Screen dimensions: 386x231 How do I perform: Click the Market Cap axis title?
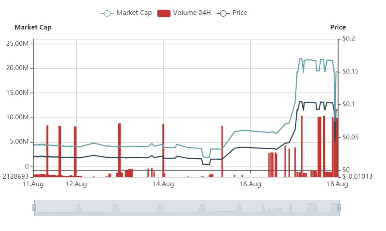tap(33, 27)
